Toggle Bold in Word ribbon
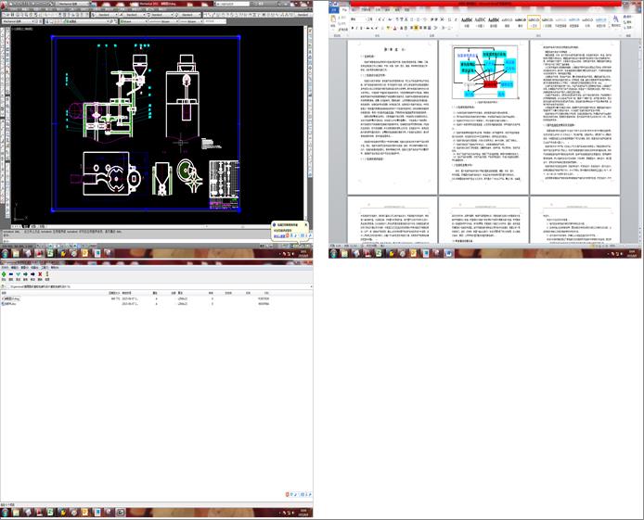The image size is (644, 520). (353, 28)
